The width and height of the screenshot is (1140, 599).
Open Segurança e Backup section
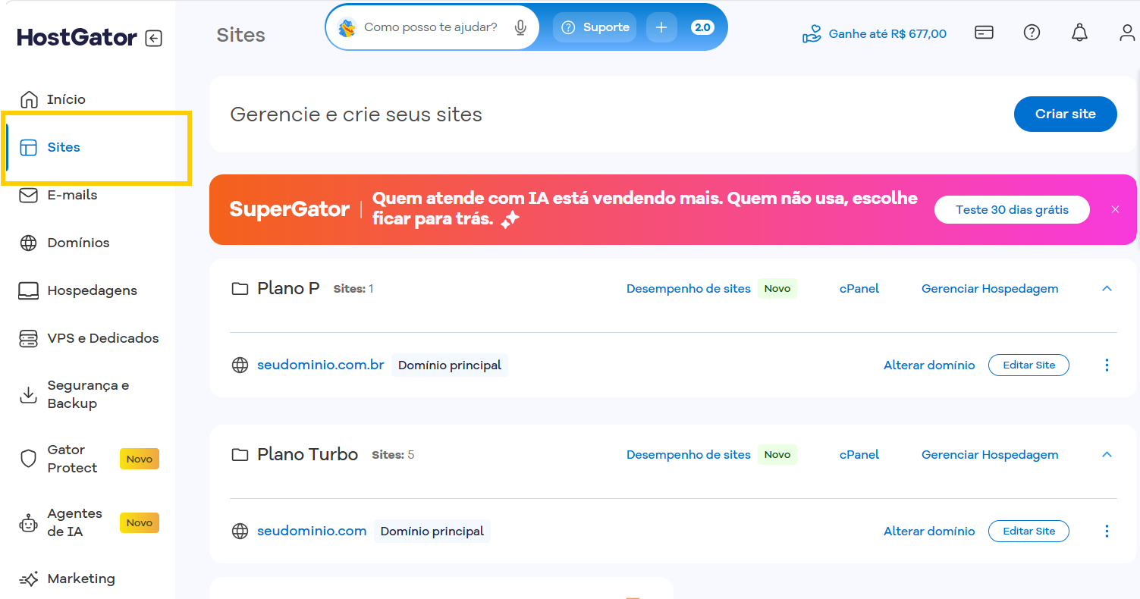[x=88, y=394]
